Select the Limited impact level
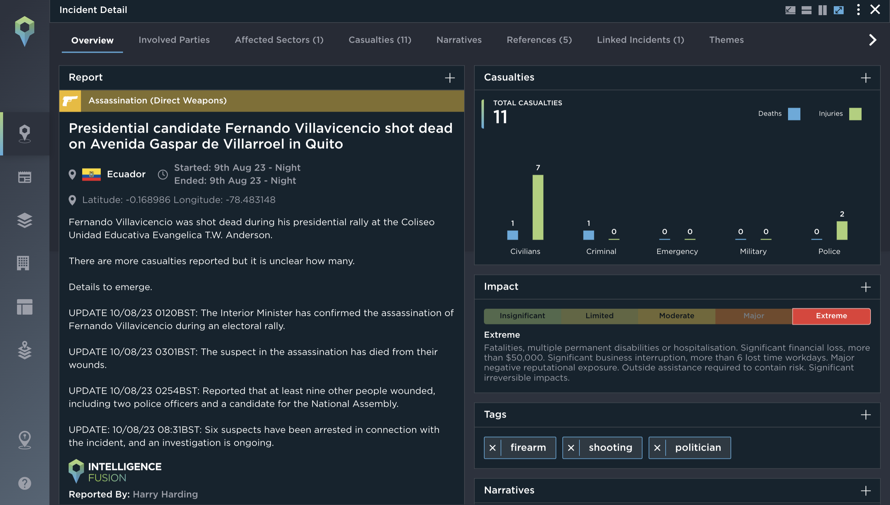The image size is (890, 505). (600, 316)
